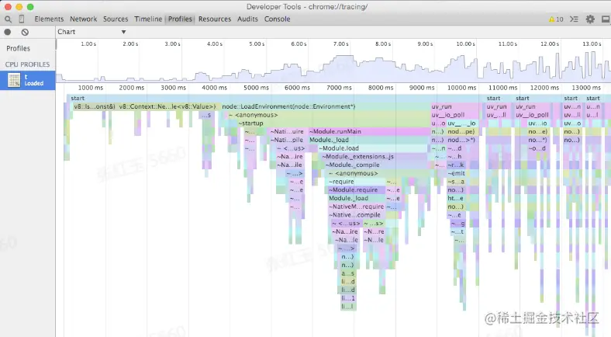
Task: Toggle the device mode phone icon
Action: tap(22, 19)
